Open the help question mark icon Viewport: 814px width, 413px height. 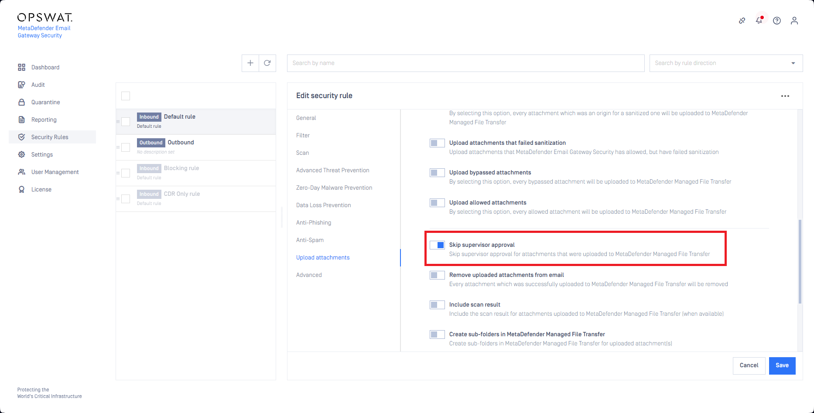click(777, 20)
